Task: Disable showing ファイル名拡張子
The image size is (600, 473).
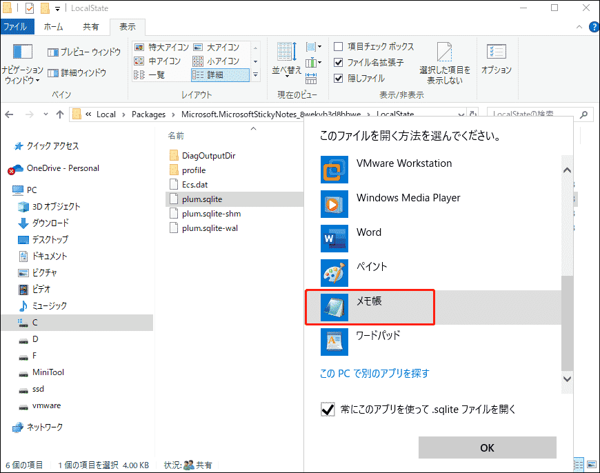Action: (x=337, y=61)
